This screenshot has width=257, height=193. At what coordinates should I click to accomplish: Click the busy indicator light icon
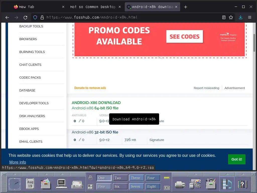point(167,178)
